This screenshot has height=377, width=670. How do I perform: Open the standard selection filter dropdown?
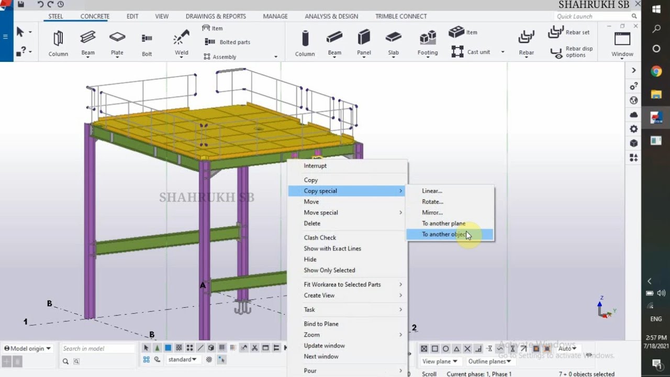click(183, 359)
